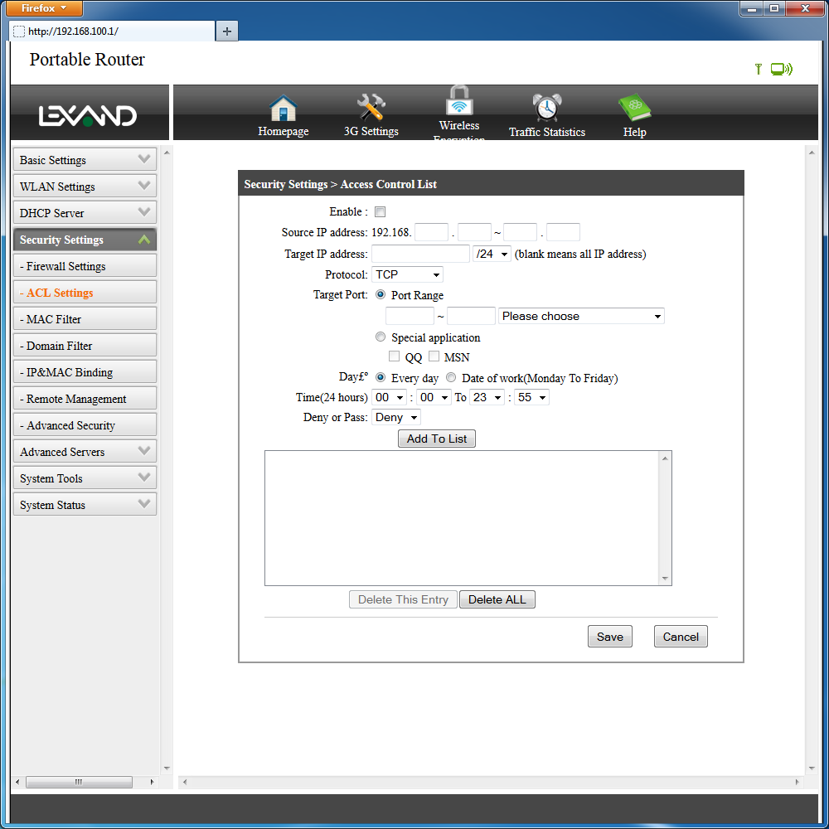Viewport: 829px width, 829px height.
Task: Open Advanced Security menu item
Action: pyautogui.click(x=85, y=424)
